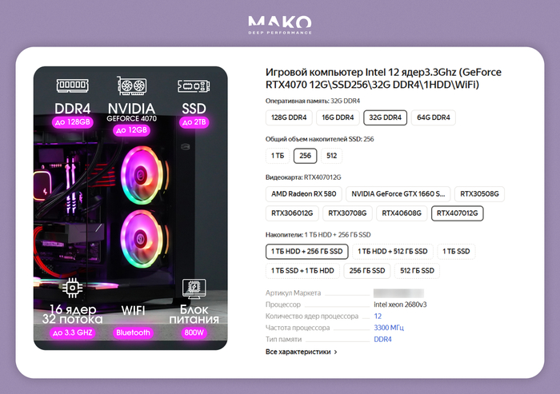The image size is (560, 394).
Task: Click the CPU chip icon above 16 ядер
Action: tap(73, 288)
